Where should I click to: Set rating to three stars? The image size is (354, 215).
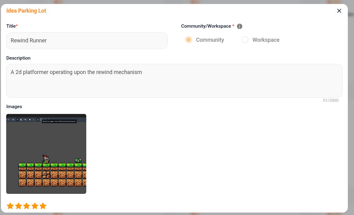pyautogui.click(x=26, y=206)
